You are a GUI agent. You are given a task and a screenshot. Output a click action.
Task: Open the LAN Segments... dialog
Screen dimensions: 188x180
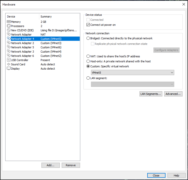click(x=151, y=94)
